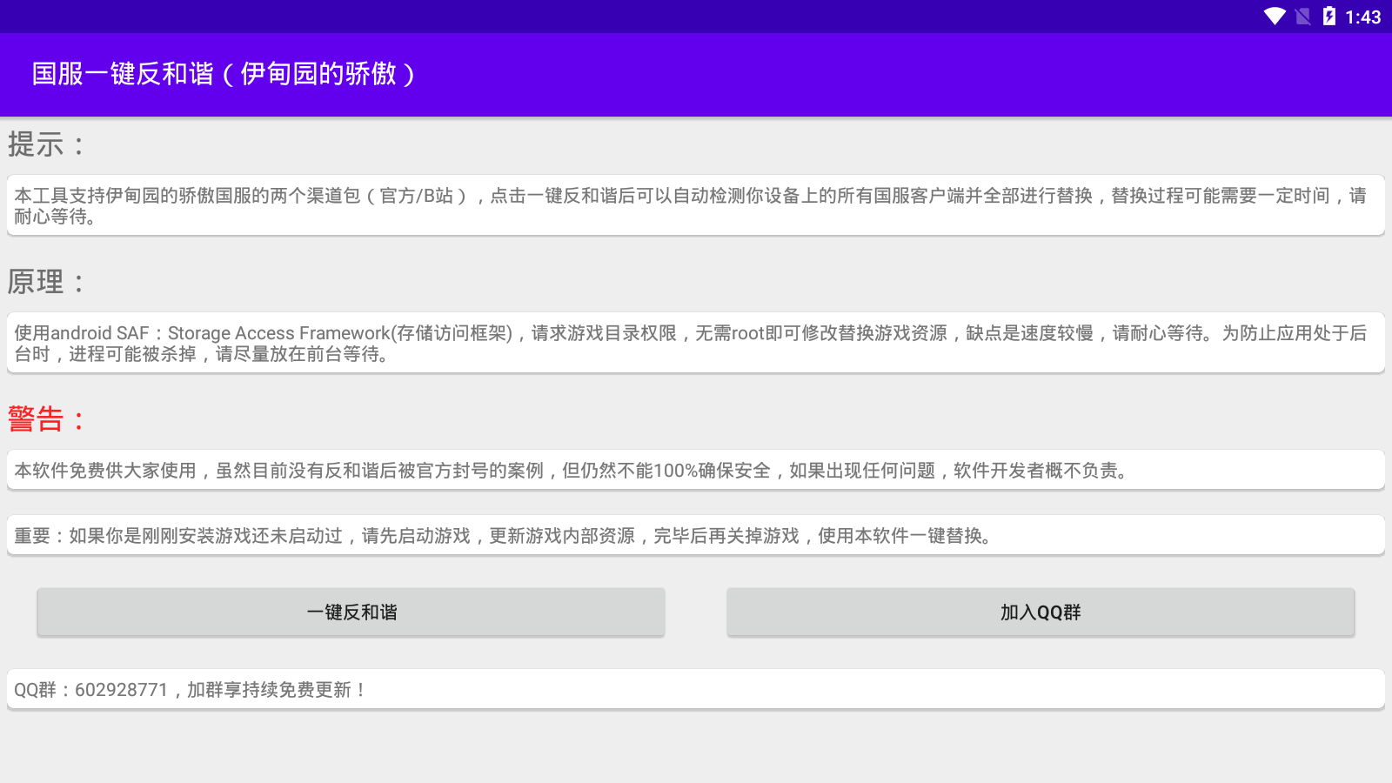Tap the 一键反和谐 button
1392x783 pixels.
[351, 612]
